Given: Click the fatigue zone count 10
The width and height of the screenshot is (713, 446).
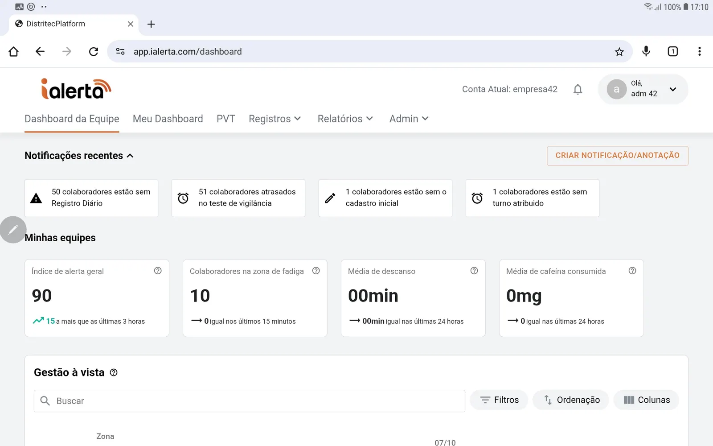Looking at the screenshot, I should 200,296.
